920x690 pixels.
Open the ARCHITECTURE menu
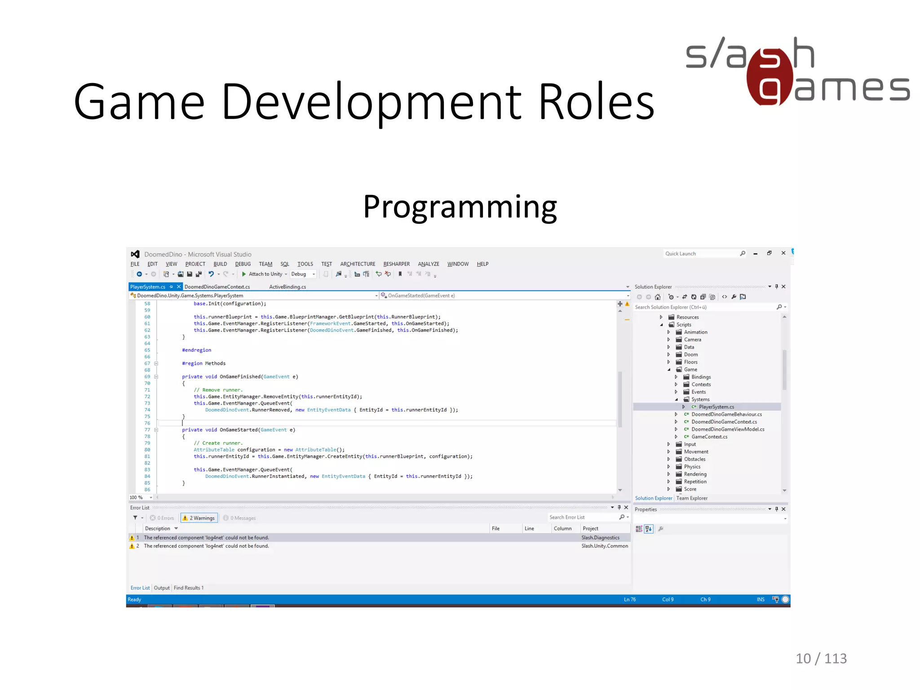[x=358, y=264]
